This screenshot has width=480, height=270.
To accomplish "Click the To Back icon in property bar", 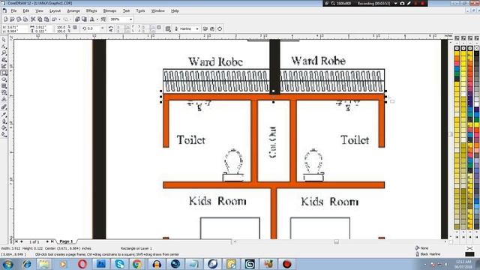I will pyautogui.click(x=212, y=28).
